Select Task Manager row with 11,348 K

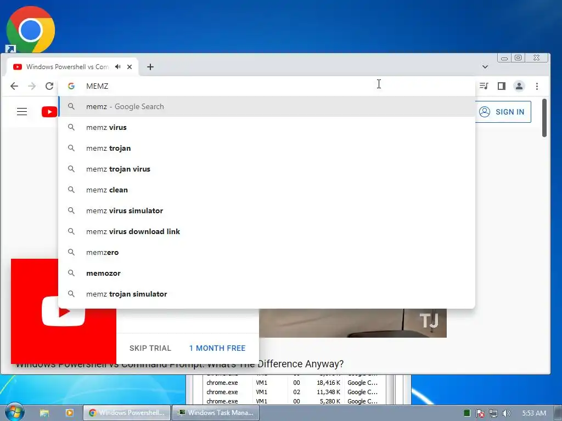(293, 392)
